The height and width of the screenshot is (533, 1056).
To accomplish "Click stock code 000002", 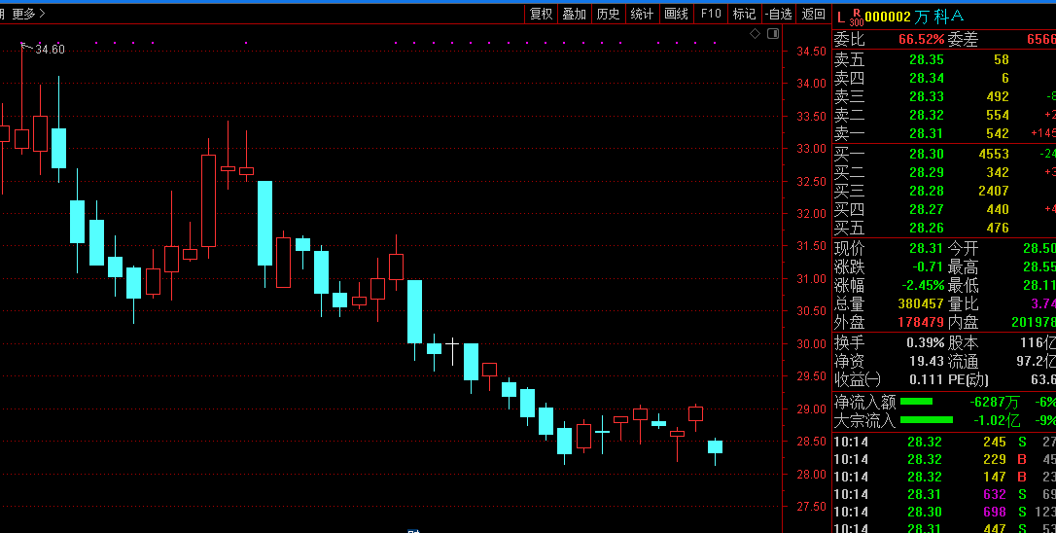I will [888, 17].
